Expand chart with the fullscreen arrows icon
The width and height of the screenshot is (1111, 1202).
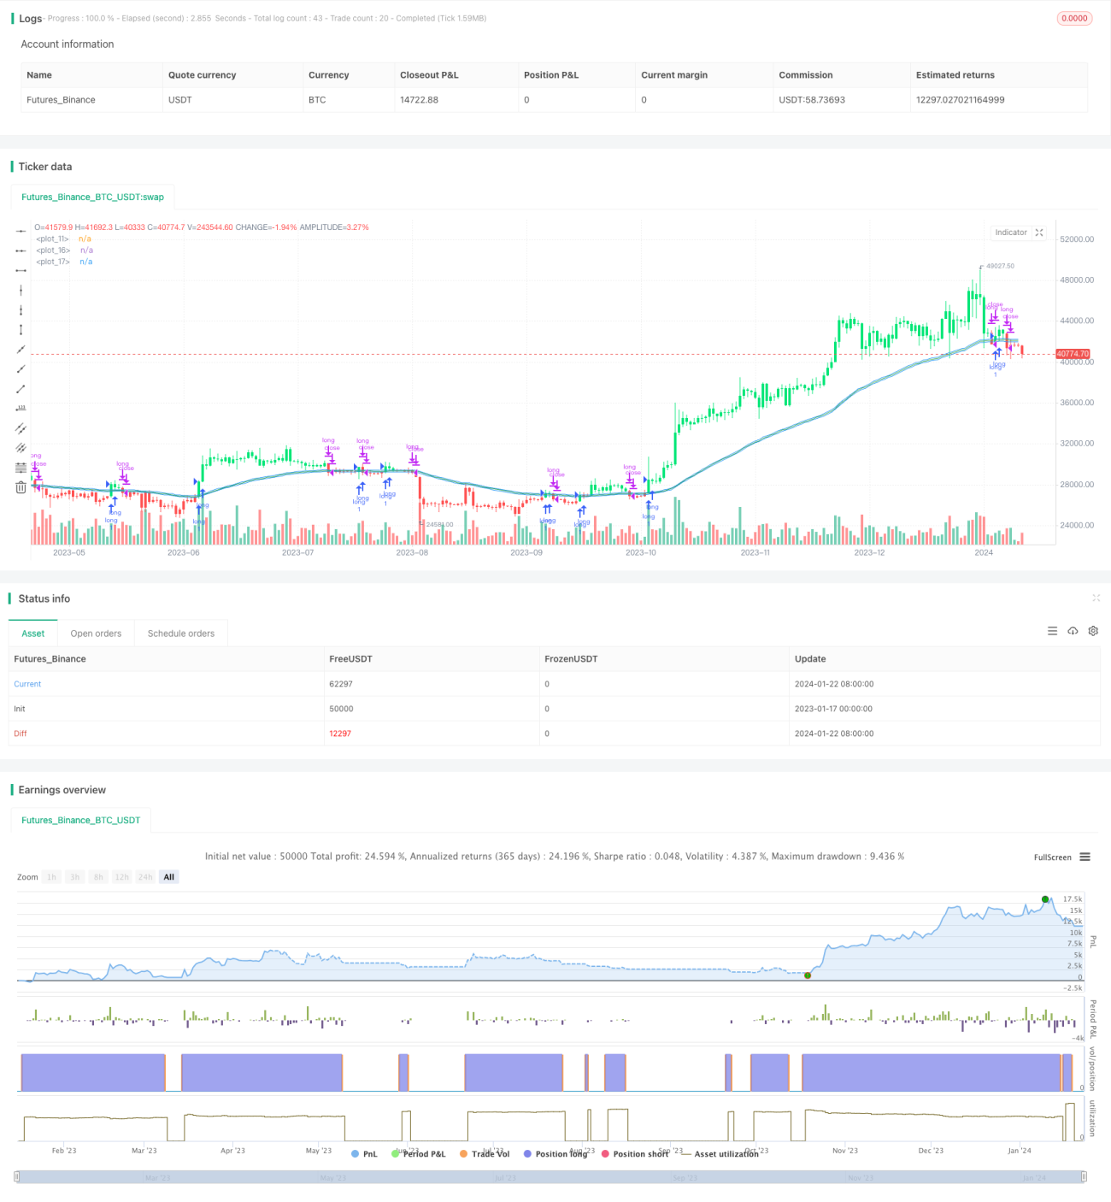pyautogui.click(x=1039, y=233)
